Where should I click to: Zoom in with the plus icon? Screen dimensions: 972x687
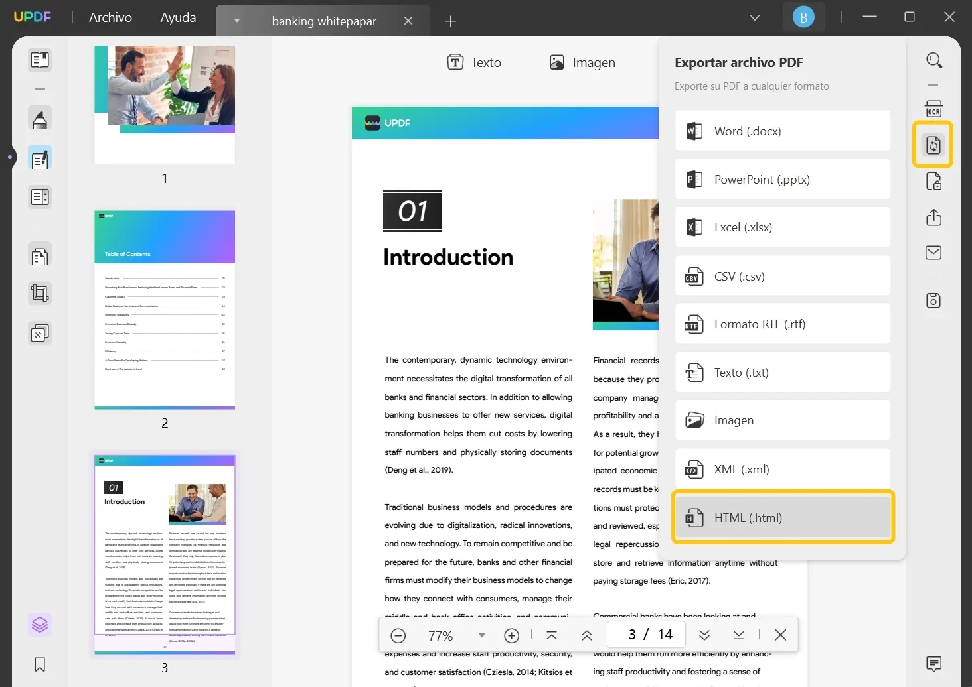point(512,635)
